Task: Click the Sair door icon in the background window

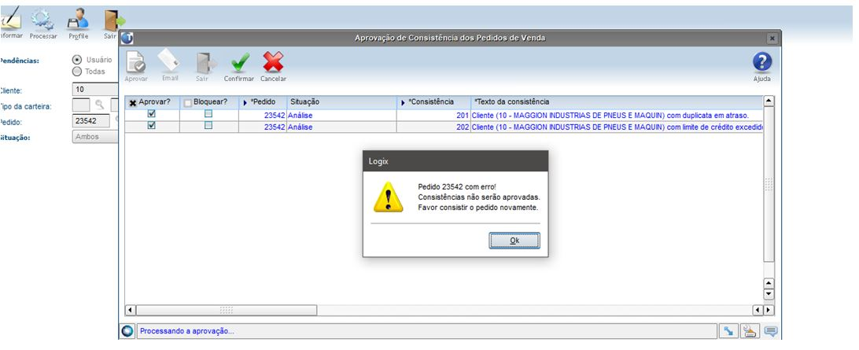Action: (x=114, y=20)
